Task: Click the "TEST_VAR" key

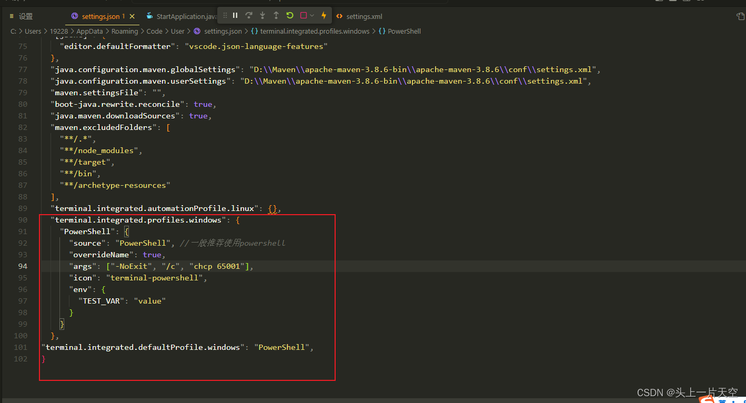Action: [102, 301]
